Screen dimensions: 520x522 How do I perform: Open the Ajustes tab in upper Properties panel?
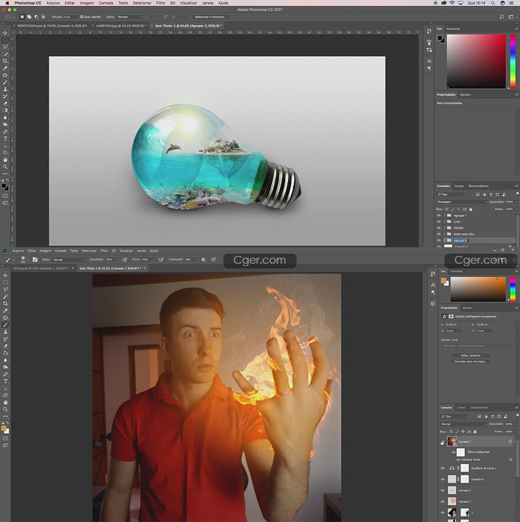(x=465, y=95)
